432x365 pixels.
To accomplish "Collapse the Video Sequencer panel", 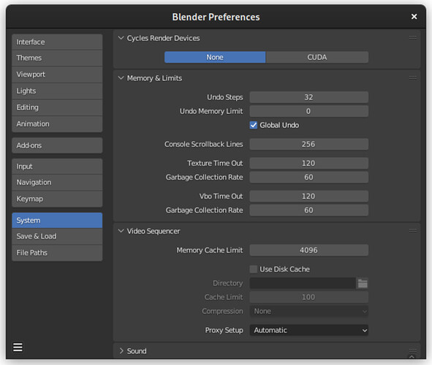I will [x=121, y=231].
